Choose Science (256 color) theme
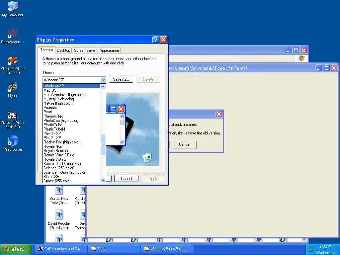 point(72,168)
